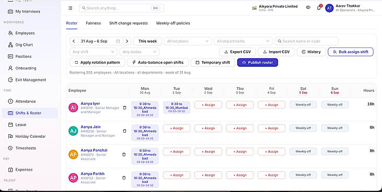Viewport: 382px width, 192px height.
Task: Open Aanya Panchal avatar AP
Action: coord(73,154)
